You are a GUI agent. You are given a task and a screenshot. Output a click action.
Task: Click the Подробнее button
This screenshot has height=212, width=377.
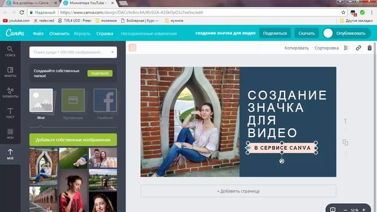click(x=100, y=73)
